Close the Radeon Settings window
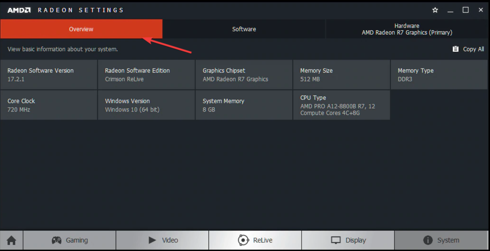The image size is (490, 251). point(481,10)
